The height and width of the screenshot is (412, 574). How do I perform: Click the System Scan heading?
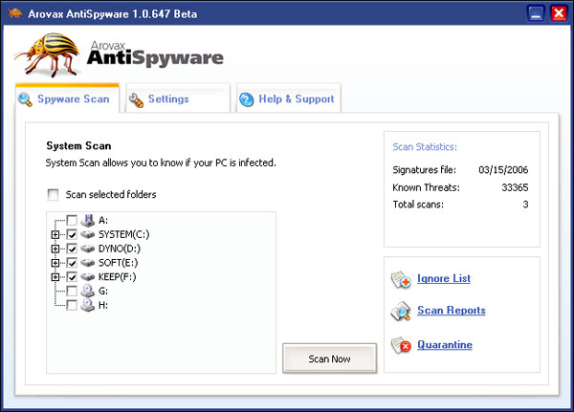coord(78,145)
